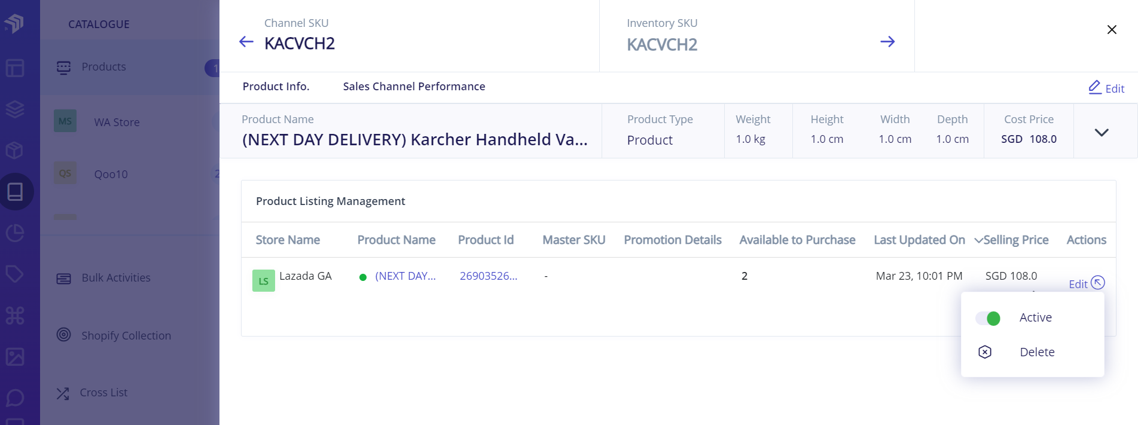This screenshot has width=1138, height=425.
Task: Click the KACVCH2 Inventory SKU value
Action: pyautogui.click(x=662, y=45)
